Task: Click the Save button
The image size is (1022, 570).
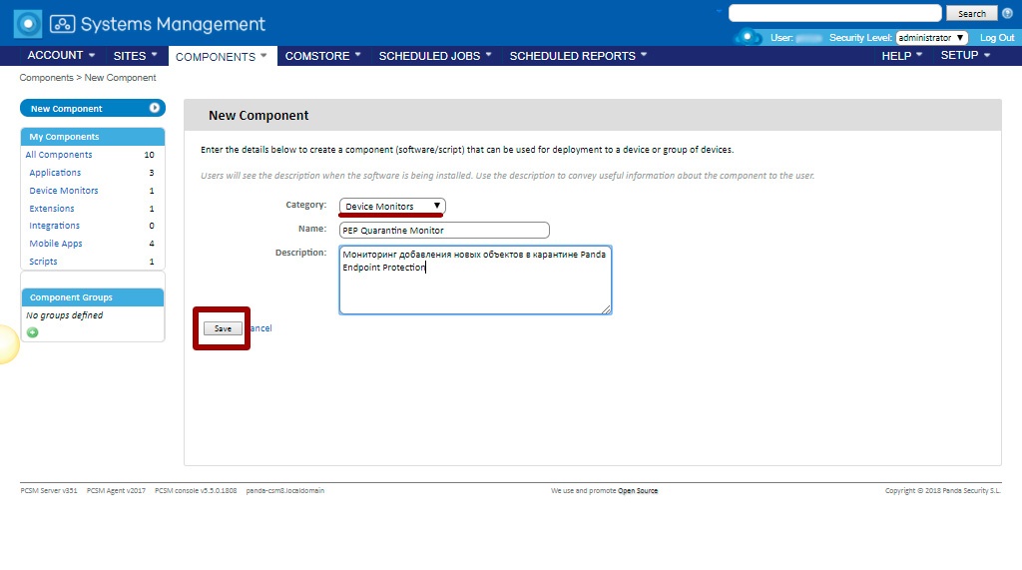Action: [223, 328]
